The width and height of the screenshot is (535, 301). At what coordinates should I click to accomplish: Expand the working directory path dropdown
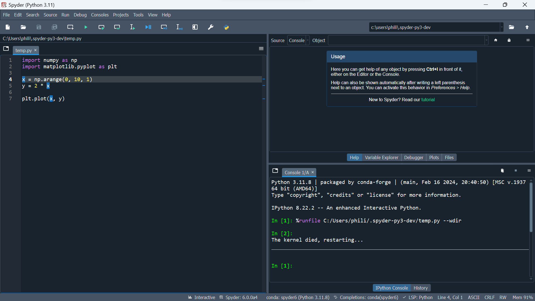(x=502, y=27)
